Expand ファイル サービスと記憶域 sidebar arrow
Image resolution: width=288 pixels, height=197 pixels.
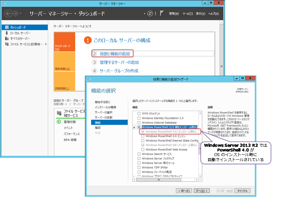(46, 44)
